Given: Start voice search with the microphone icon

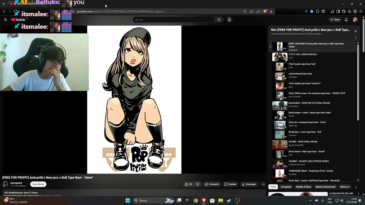Looking at the screenshot, I should tap(229, 20).
